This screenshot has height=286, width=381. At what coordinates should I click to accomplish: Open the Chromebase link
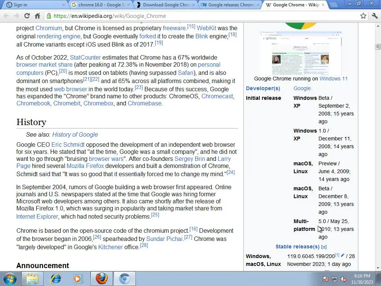pos(145,104)
